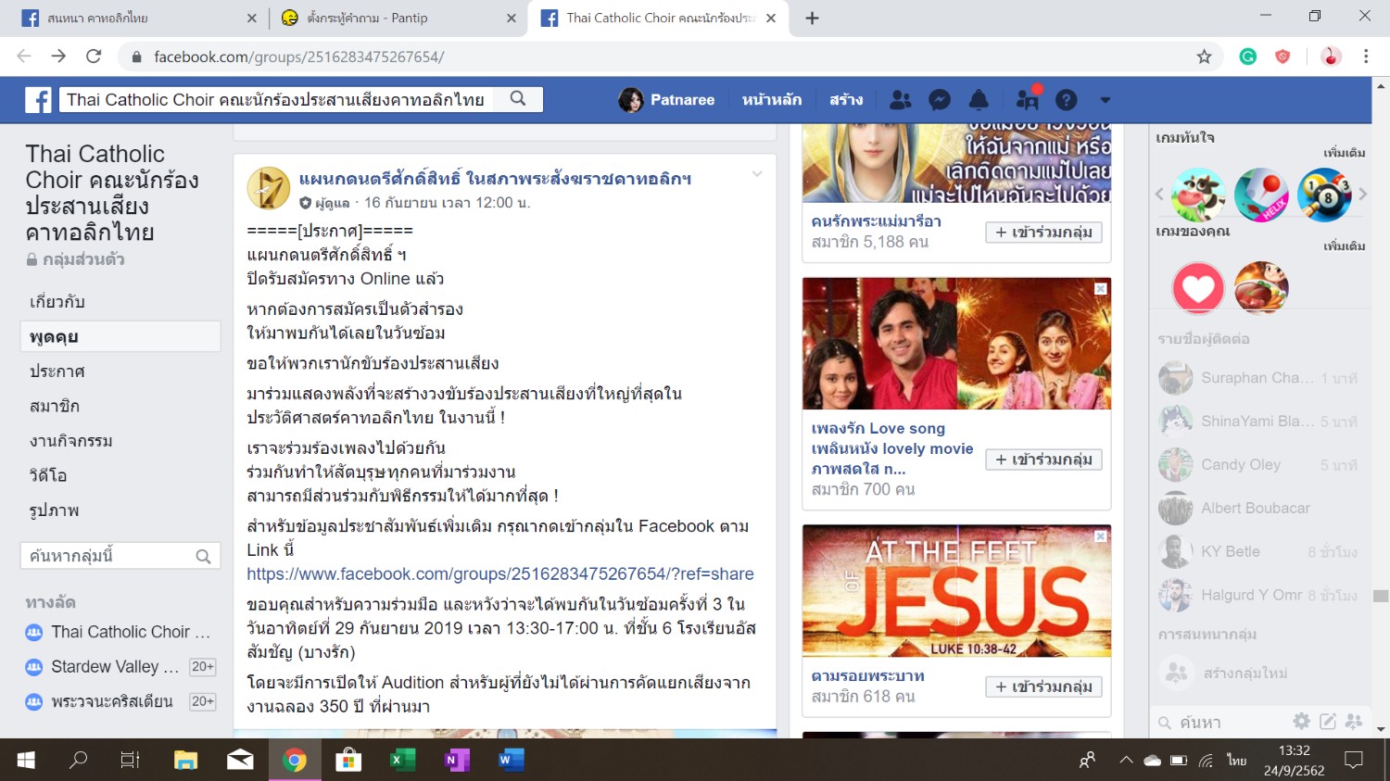Join the ตามรอยพระบาท group
Screen dimensions: 1390x781
coord(1043,687)
